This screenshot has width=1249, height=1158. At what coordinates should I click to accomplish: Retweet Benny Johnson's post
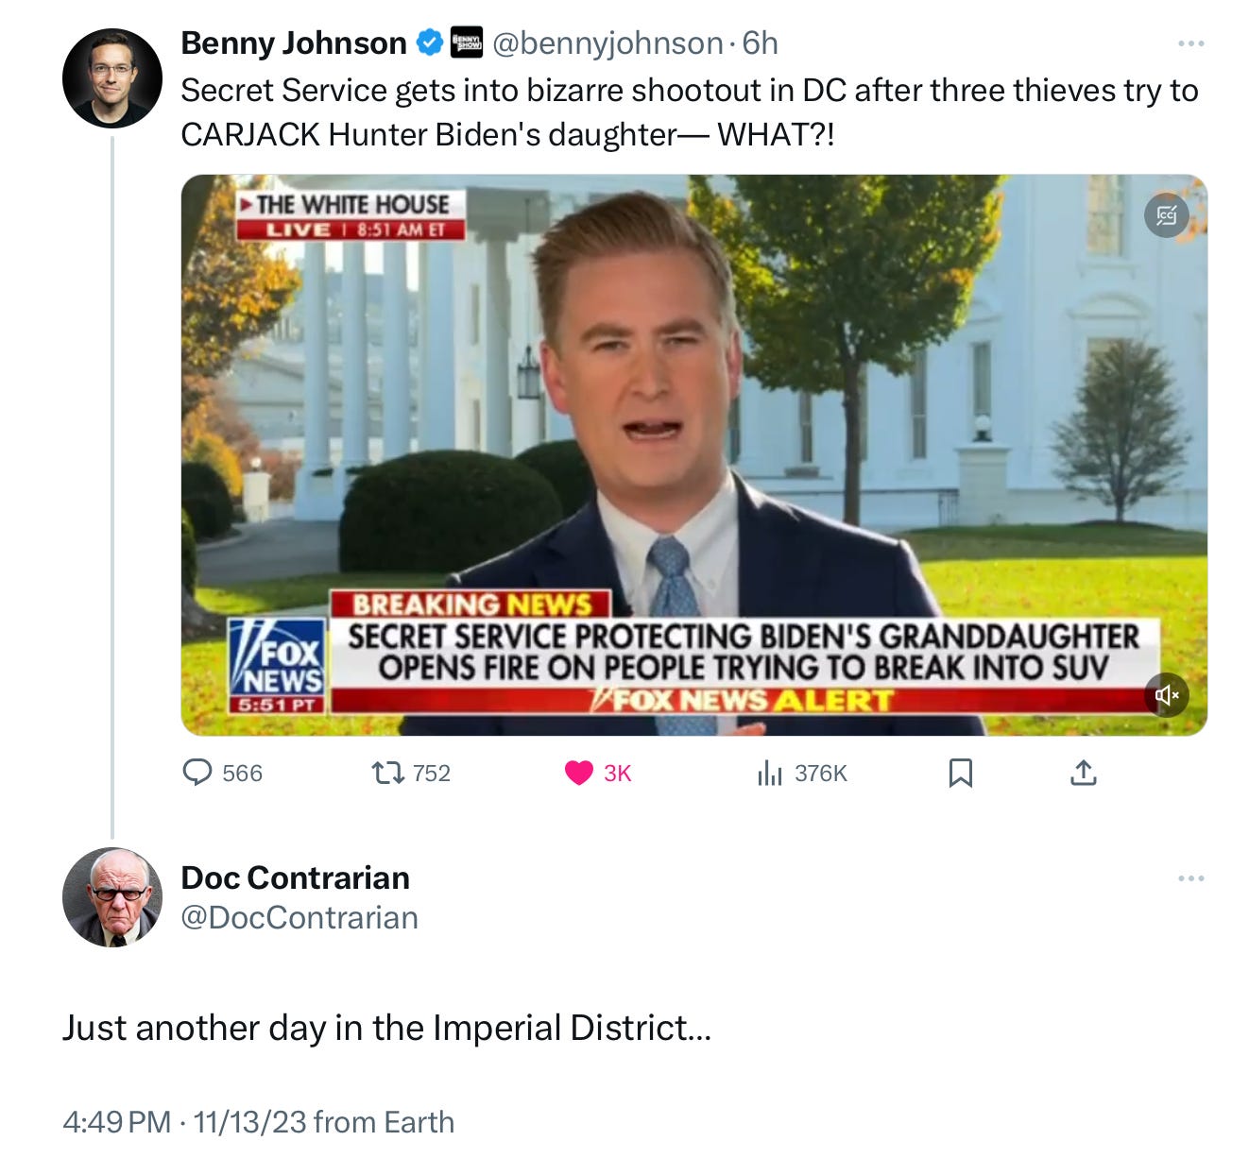click(411, 774)
